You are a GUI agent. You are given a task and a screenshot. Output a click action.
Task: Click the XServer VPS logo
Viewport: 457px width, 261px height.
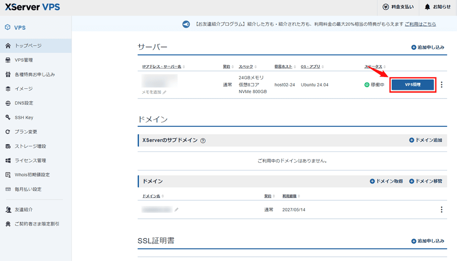[32, 7]
